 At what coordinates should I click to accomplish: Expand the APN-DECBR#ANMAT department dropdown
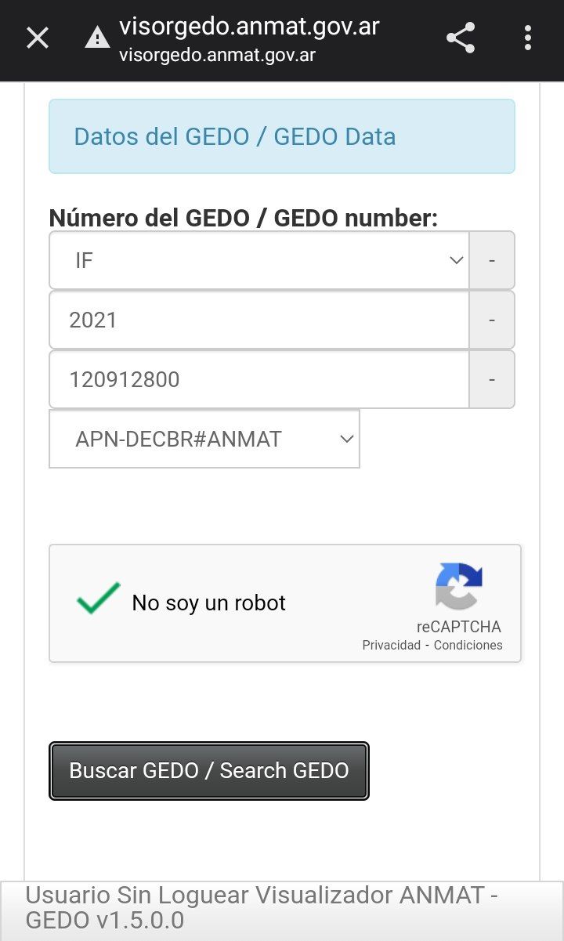pyautogui.click(x=204, y=439)
